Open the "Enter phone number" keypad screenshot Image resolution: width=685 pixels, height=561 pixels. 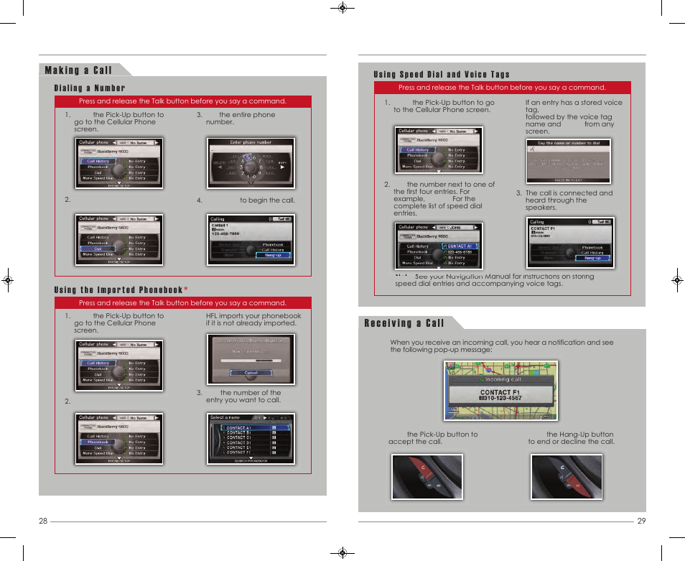(x=251, y=163)
